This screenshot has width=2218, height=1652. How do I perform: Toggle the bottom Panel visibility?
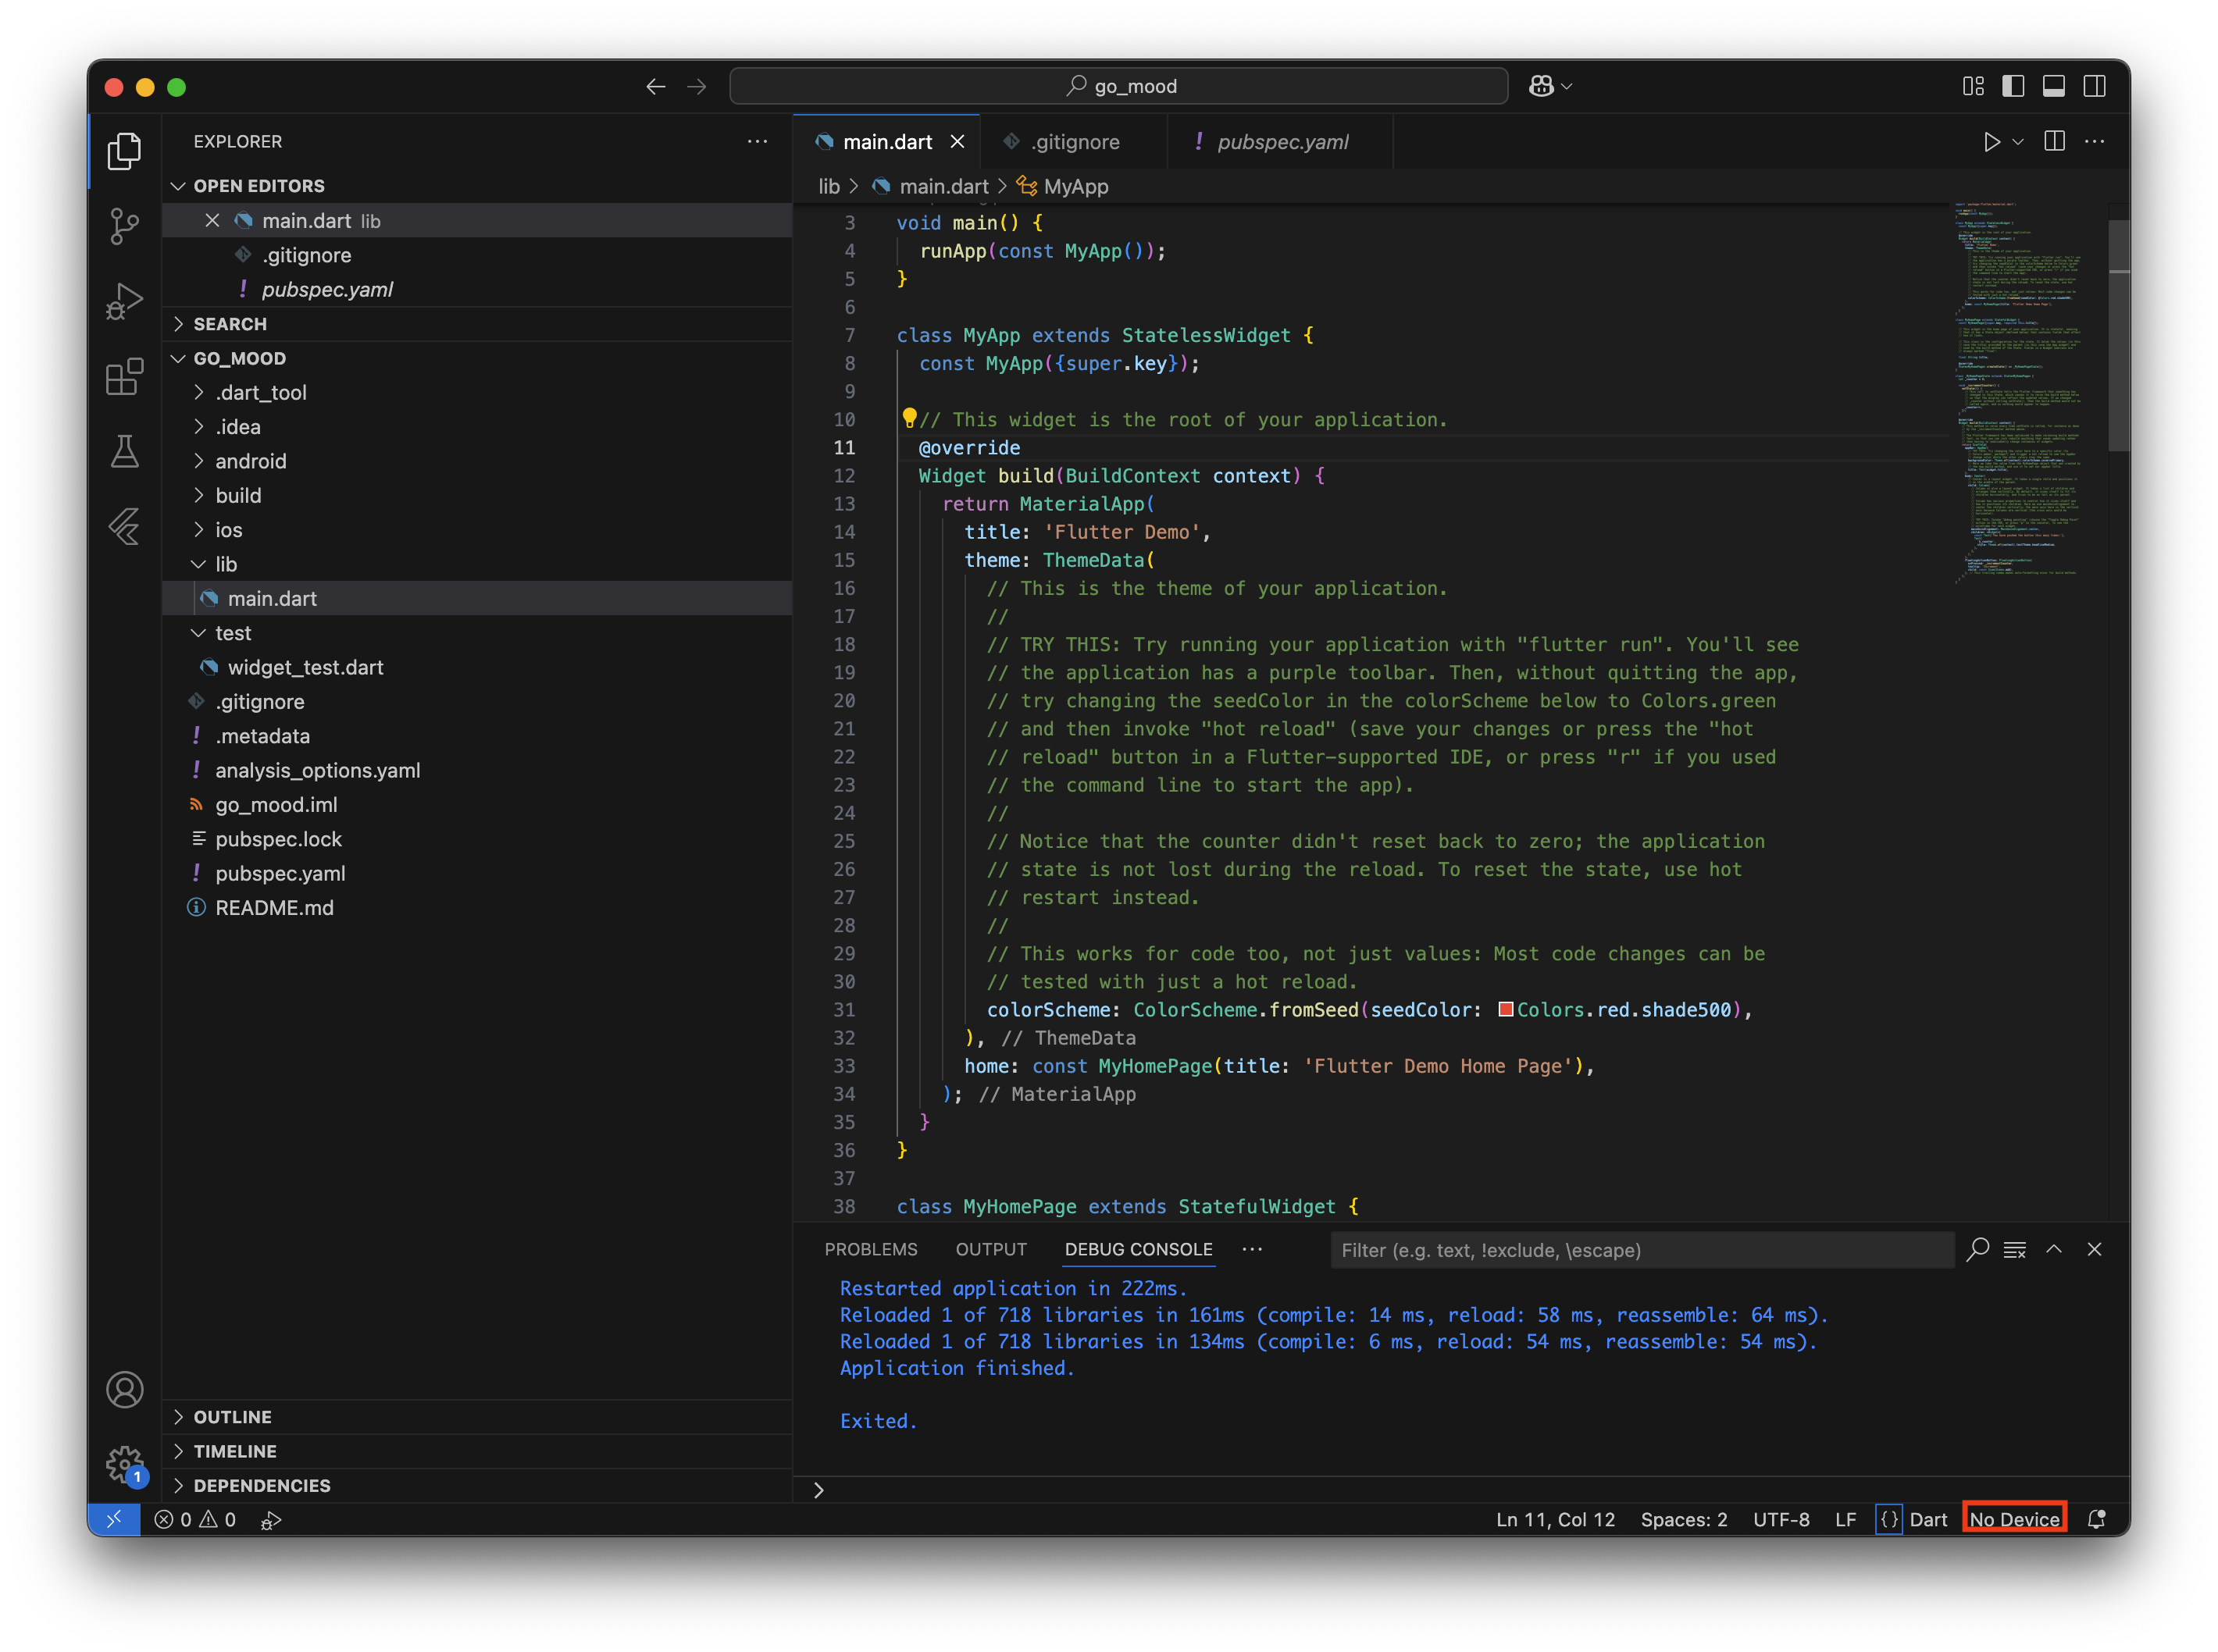click(2053, 87)
